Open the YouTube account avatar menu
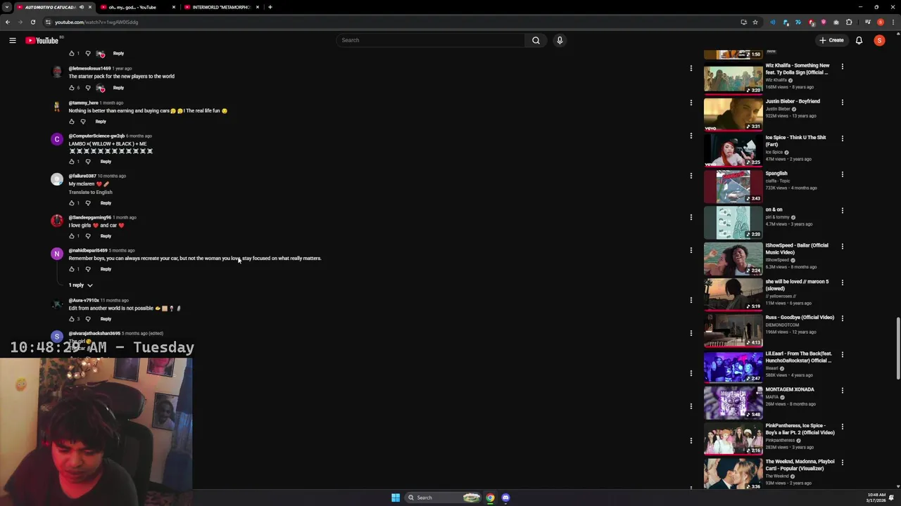This screenshot has height=506, width=901. coord(879,40)
